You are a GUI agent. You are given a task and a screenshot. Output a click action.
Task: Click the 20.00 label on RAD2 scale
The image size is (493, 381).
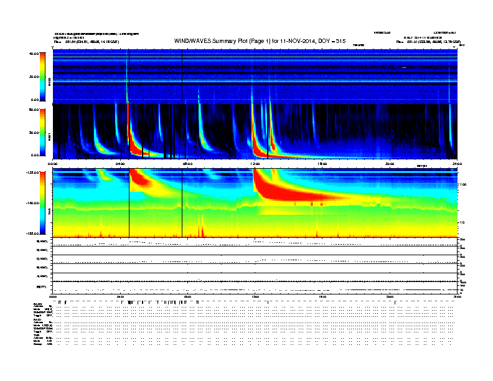(34, 77)
